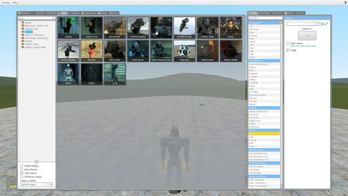Enable Static Camera checkbox
Viewport: 348px width, 196px height.
(x=288, y=43)
